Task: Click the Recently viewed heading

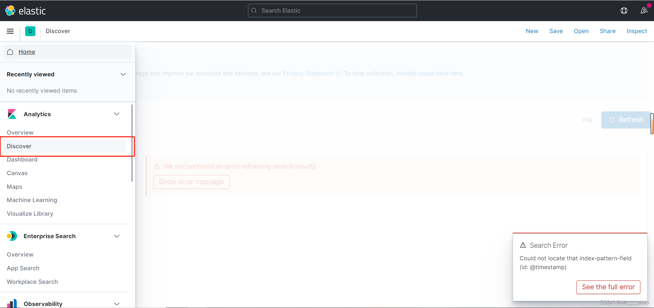Action: pyautogui.click(x=31, y=74)
